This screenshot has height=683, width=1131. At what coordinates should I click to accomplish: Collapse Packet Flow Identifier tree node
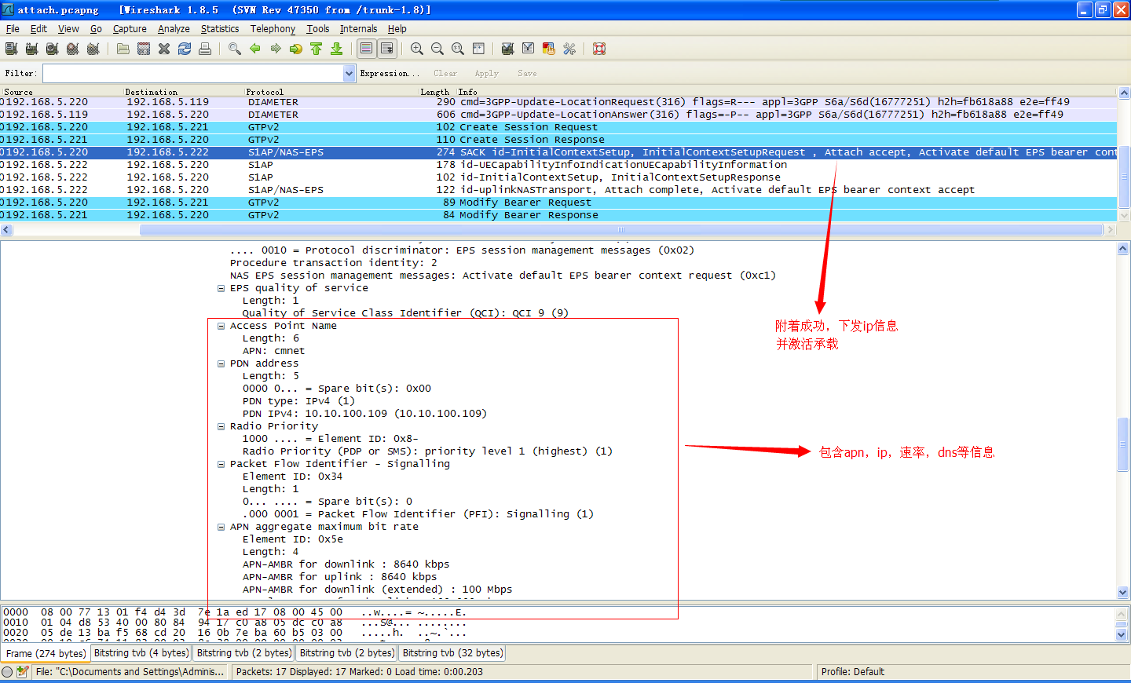pyautogui.click(x=221, y=464)
